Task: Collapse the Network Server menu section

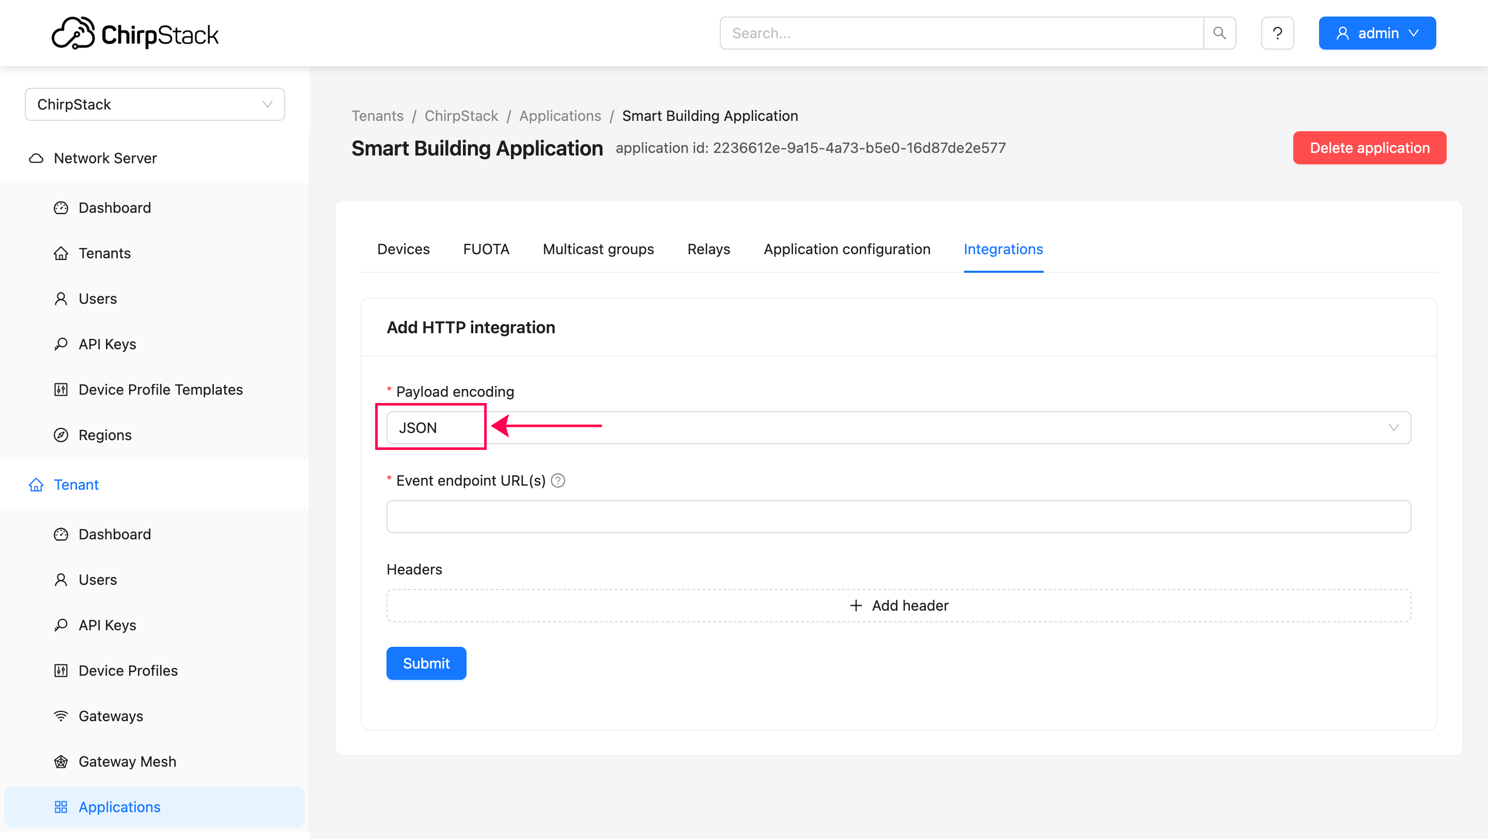Action: click(105, 158)
